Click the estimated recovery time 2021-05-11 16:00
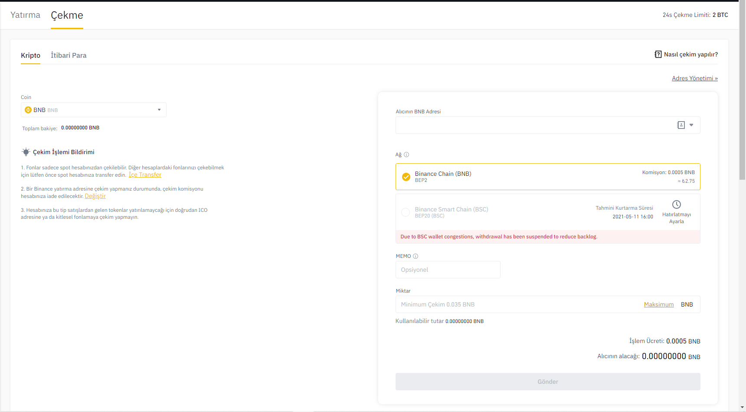This screenshot has width=746, height=412. click(x=633, y=217)
